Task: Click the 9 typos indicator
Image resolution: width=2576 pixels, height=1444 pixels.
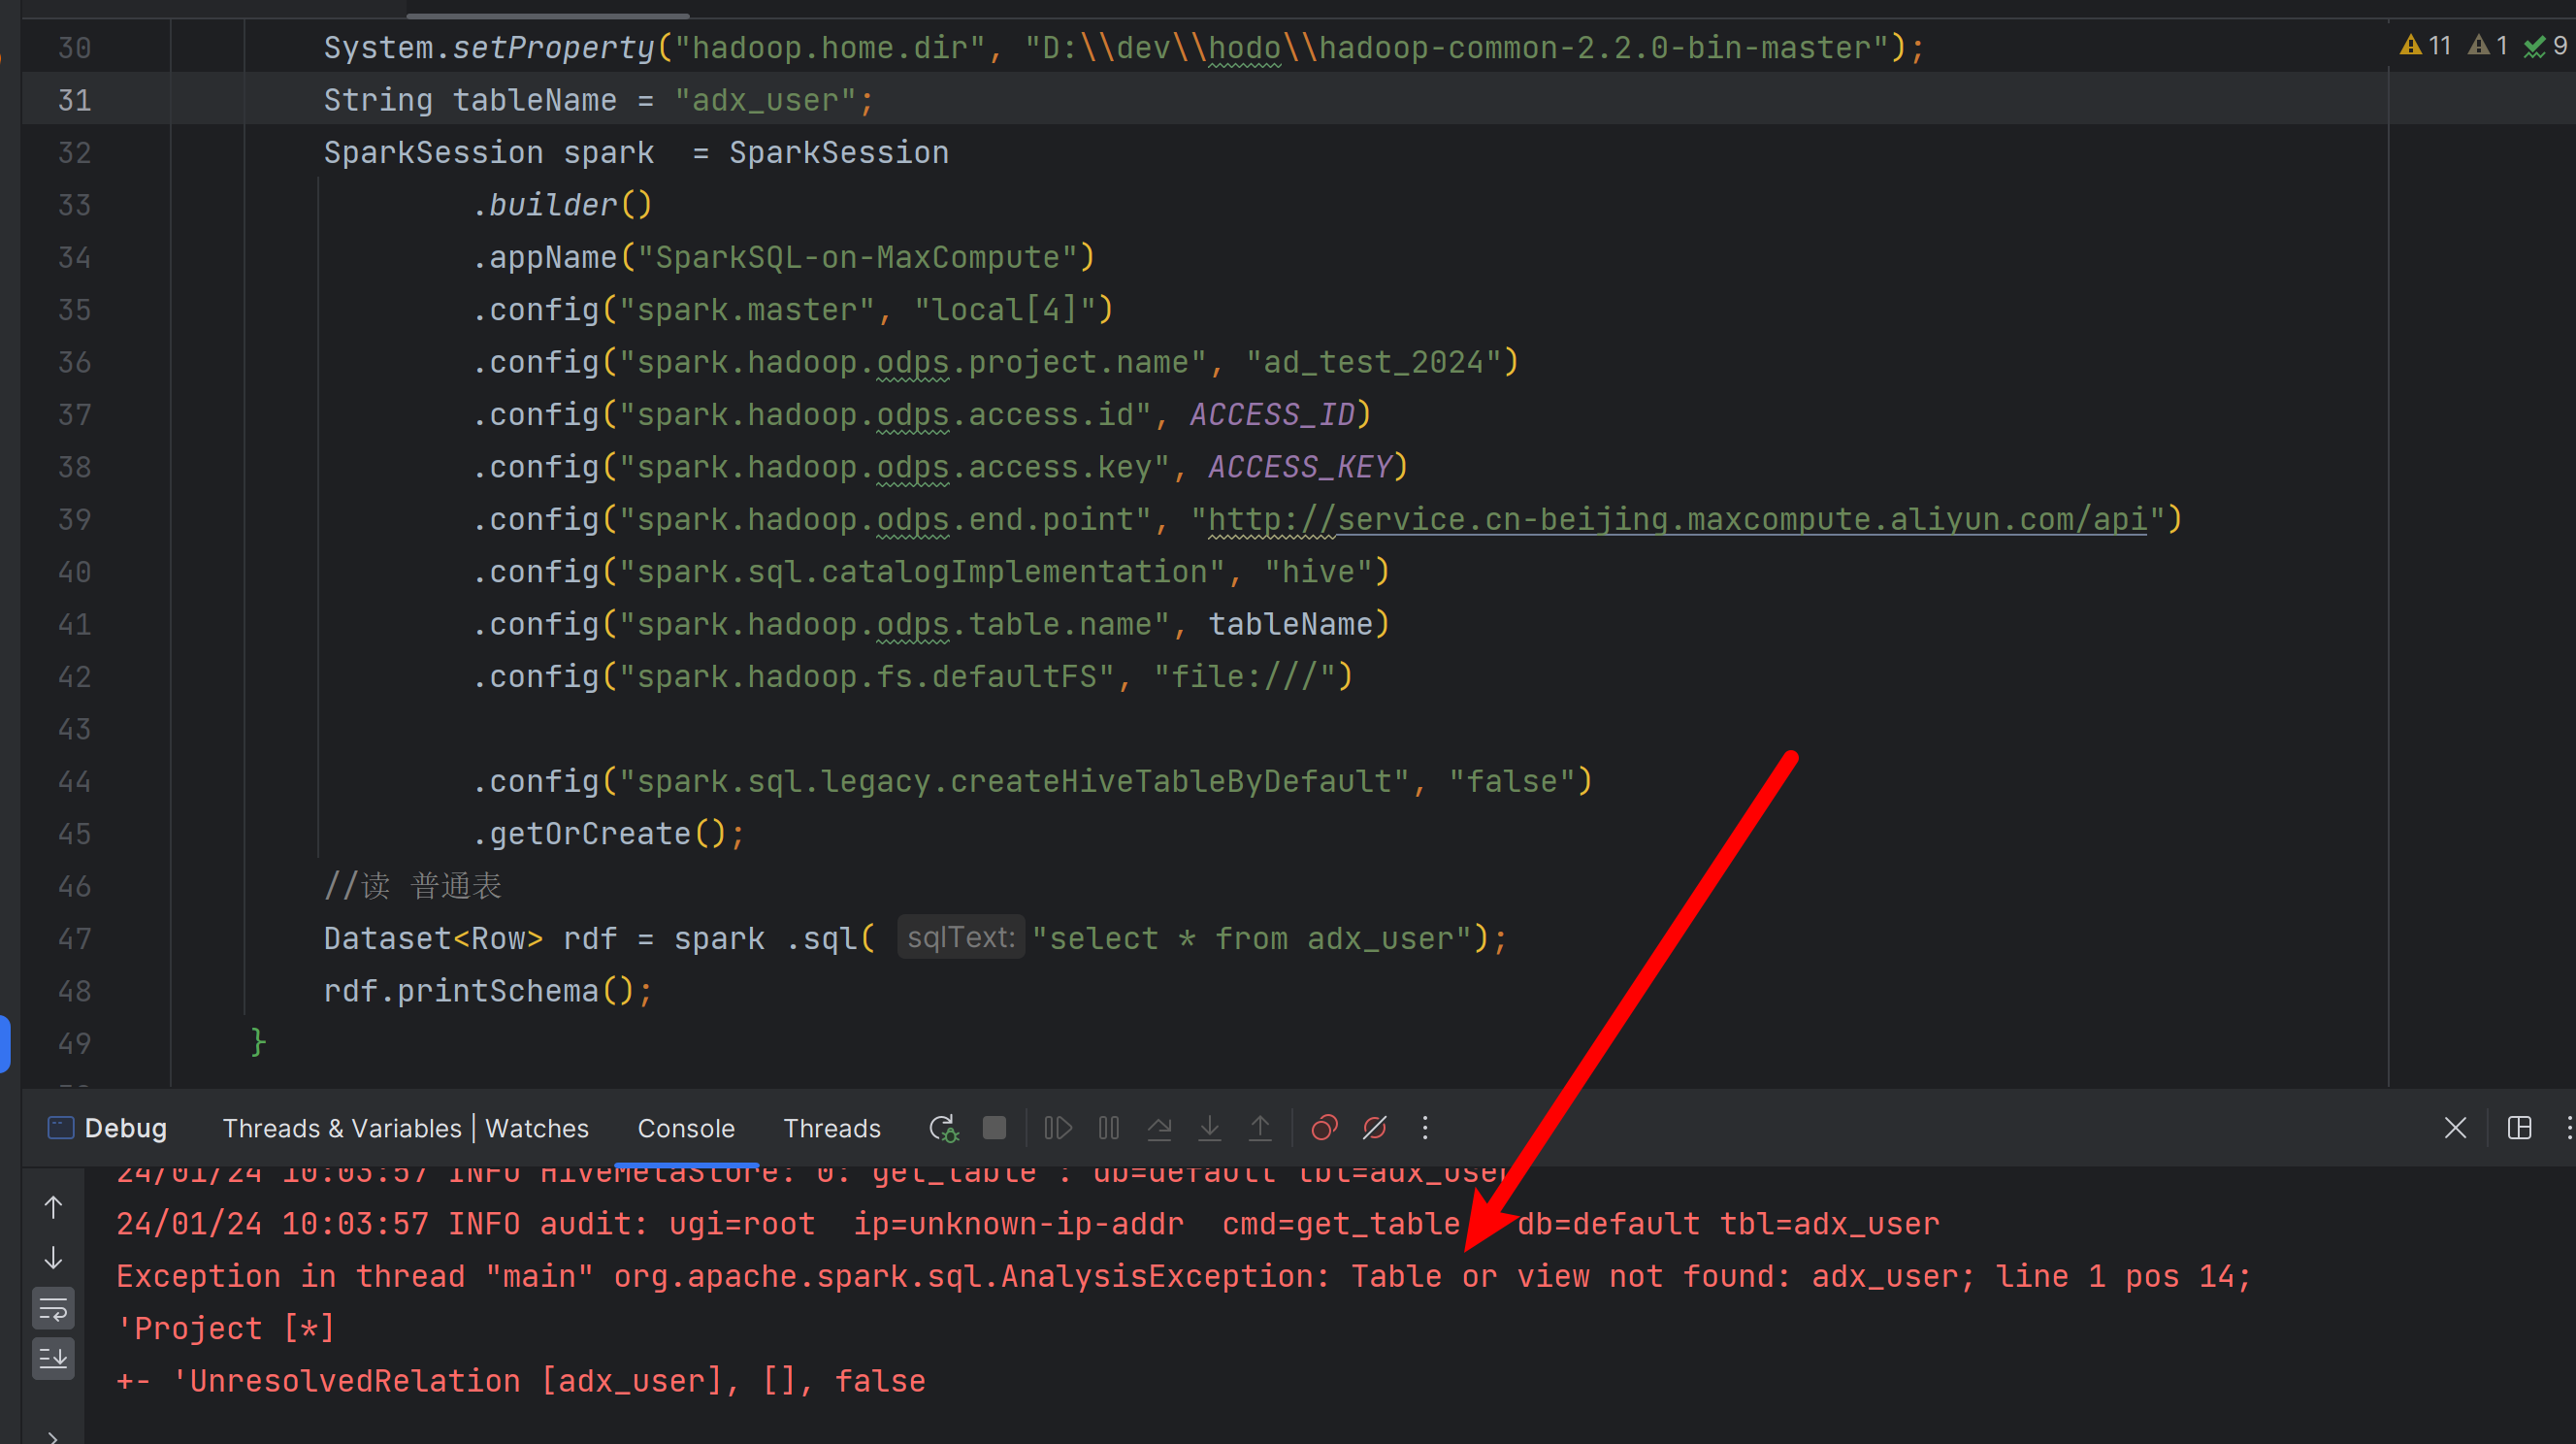Action: 2545,45
